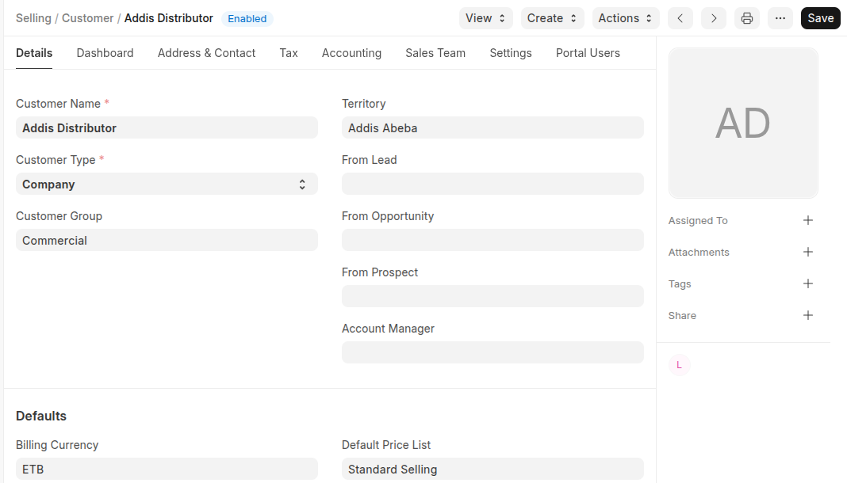Add an assignee with Assigned To plus
The height and width of the screenshot is (483, 847).
pos(808,220)
